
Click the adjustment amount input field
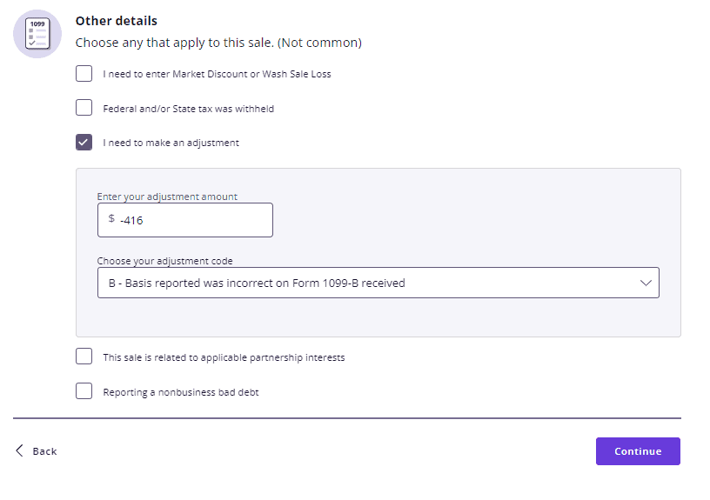[x=193, y=220]
